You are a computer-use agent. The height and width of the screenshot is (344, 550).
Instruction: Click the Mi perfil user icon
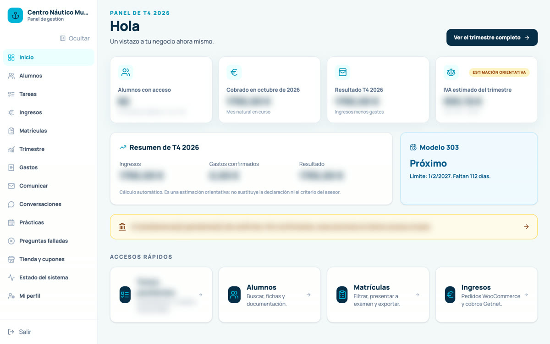coord(11,296)
